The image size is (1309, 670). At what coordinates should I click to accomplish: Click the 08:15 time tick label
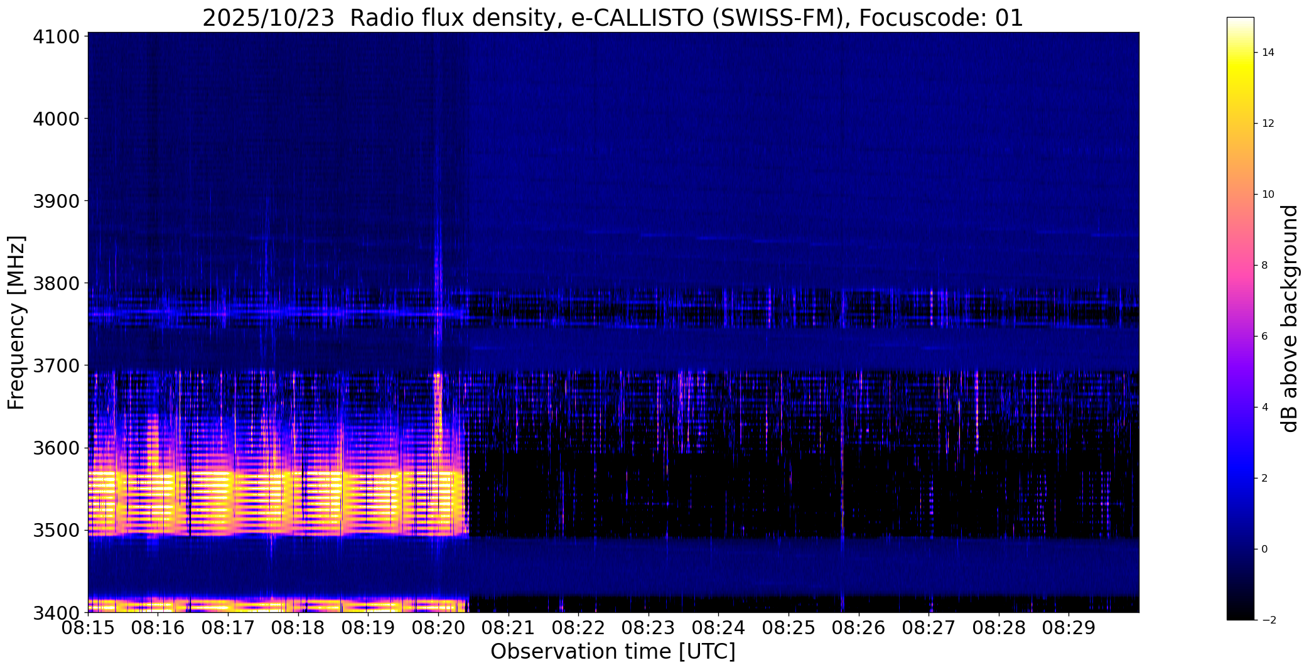point(88,628)
